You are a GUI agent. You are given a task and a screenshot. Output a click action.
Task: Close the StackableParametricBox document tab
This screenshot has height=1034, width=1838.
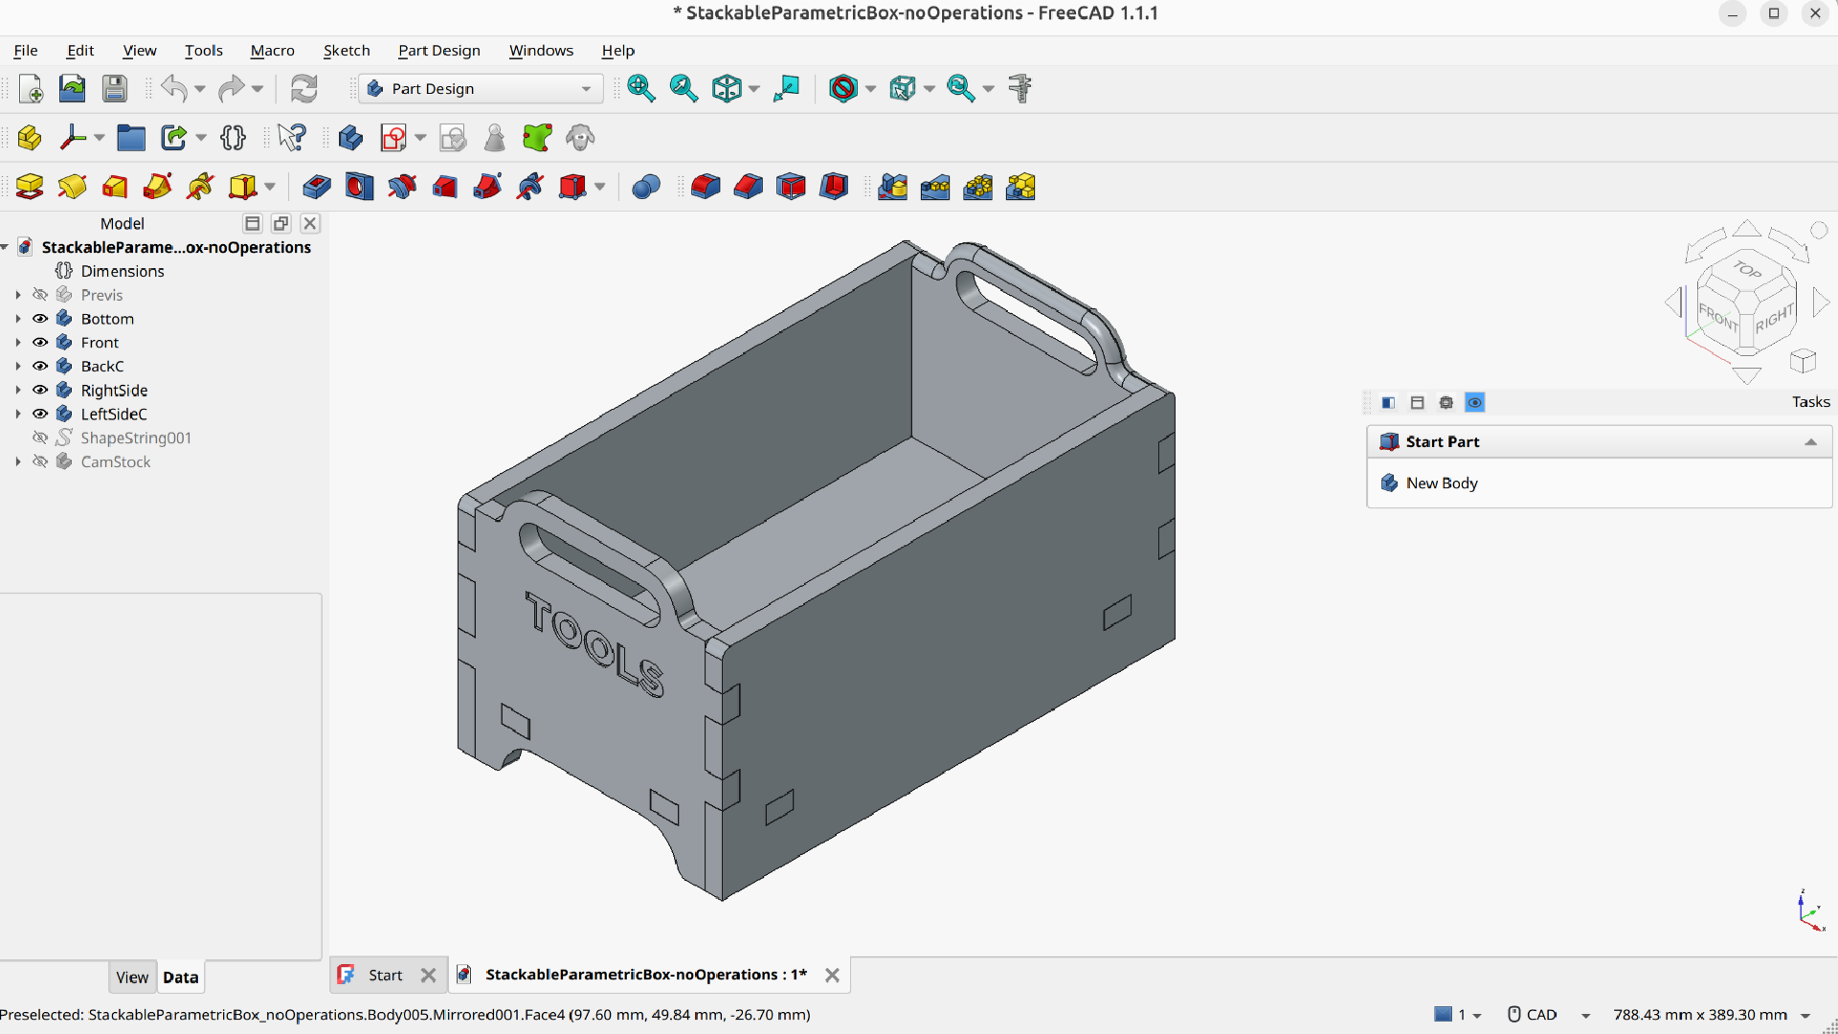pyautogui.click(x=832, y=976)
